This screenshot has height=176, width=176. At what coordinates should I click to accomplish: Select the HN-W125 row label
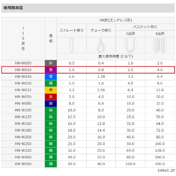pos(23,117)
